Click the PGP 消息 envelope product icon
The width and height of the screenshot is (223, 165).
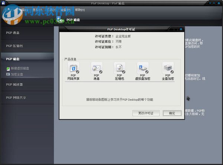pos(97,68)
